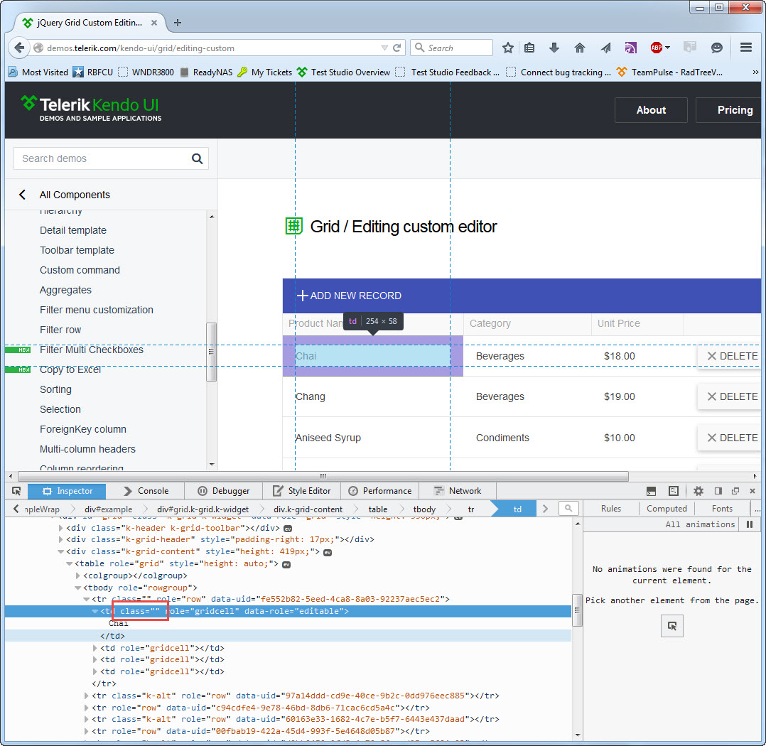Viewport: 766px width, 746px height.
Task: Open Firefox hamburger menu
Action: click(x=745, y=48)
